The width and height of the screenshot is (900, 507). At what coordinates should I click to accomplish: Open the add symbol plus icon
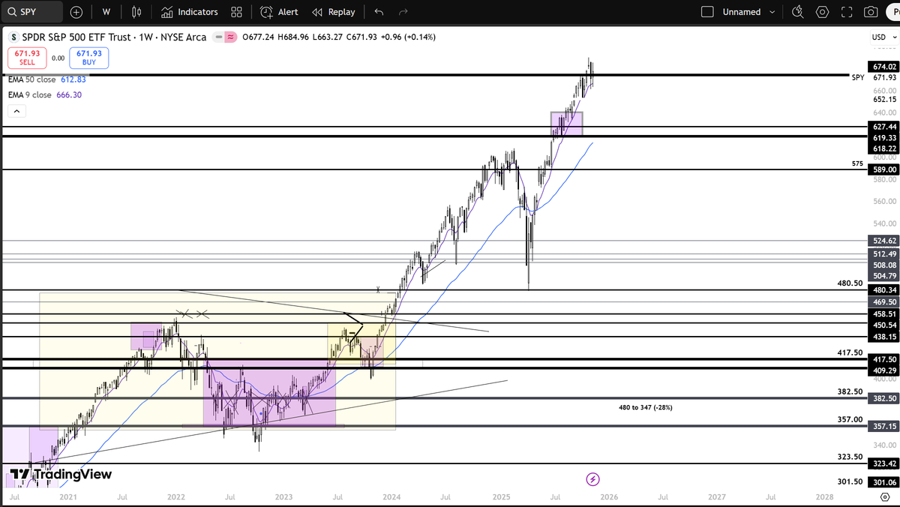point(76,12)
